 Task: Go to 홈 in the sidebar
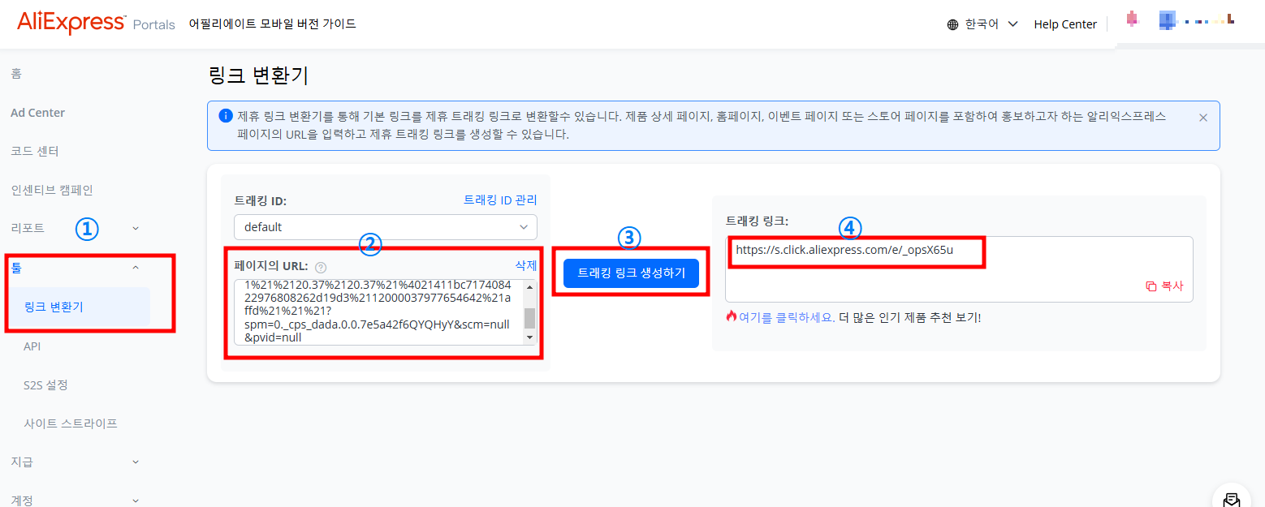point(16,74)
